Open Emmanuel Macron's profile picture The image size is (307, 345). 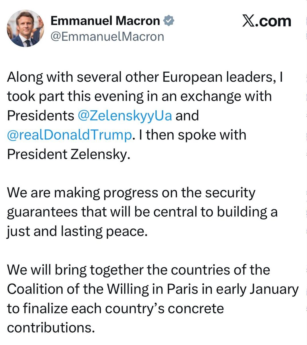pyautogui.click(x=26, y=28)
